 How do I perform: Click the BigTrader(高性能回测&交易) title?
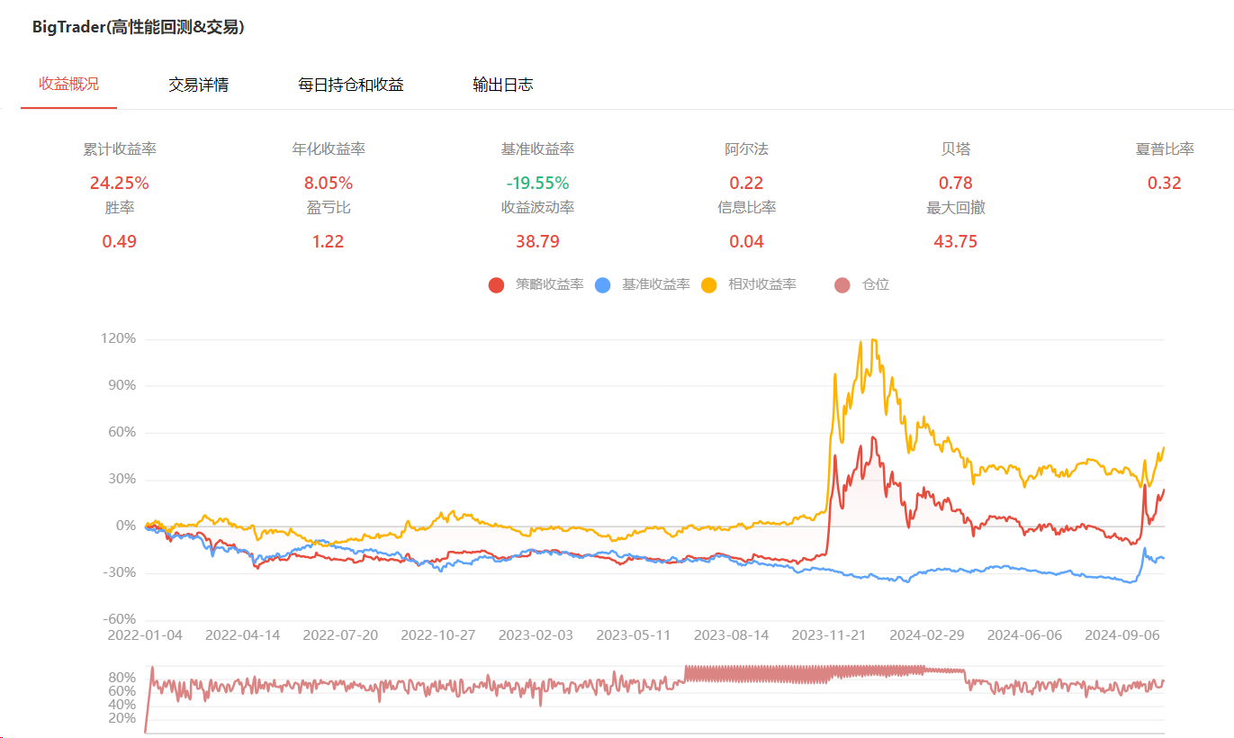pos(139,27)
